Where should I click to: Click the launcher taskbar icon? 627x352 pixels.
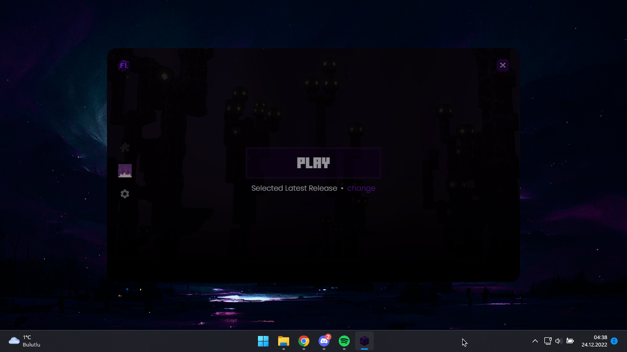click(x=364, y=341)
